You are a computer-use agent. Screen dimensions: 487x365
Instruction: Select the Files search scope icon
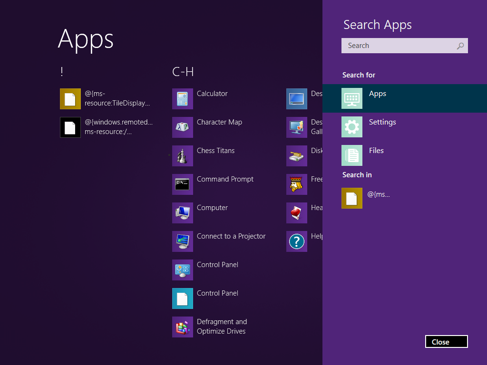pos(351,155)
